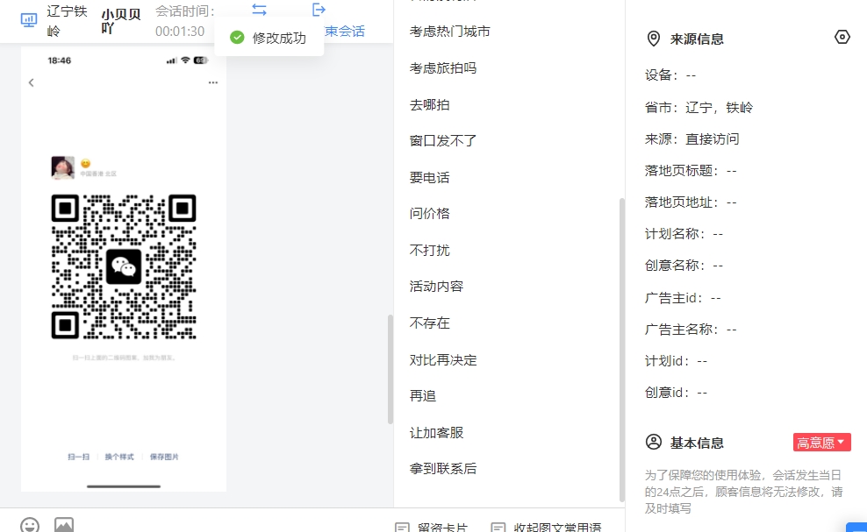Select quick reply 要电话
The height and width of the screenshot is (532, 867).
click(430, 177)
